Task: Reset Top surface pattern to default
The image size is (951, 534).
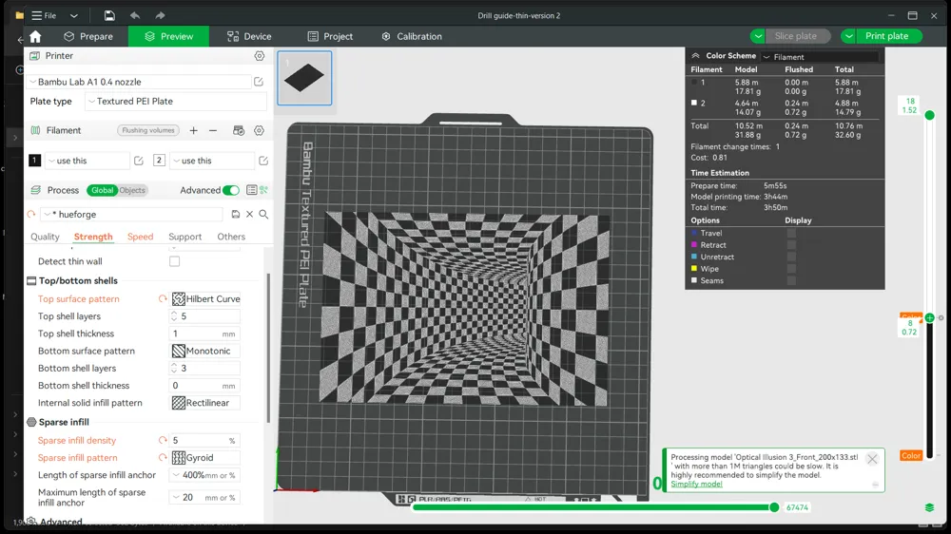Action: coord(163,298)
